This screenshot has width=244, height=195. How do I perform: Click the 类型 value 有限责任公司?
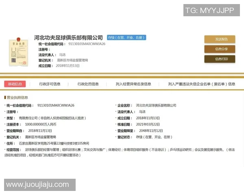click(52, 118)
